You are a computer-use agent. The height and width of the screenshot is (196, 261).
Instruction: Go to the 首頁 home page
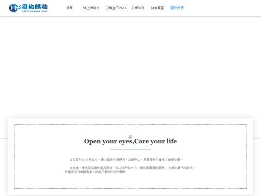69,8
